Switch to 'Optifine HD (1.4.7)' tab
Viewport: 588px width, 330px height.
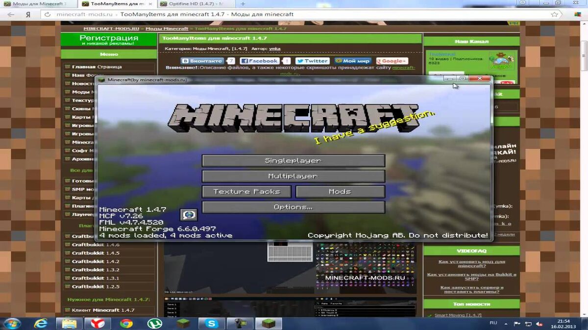click(196, 4)
